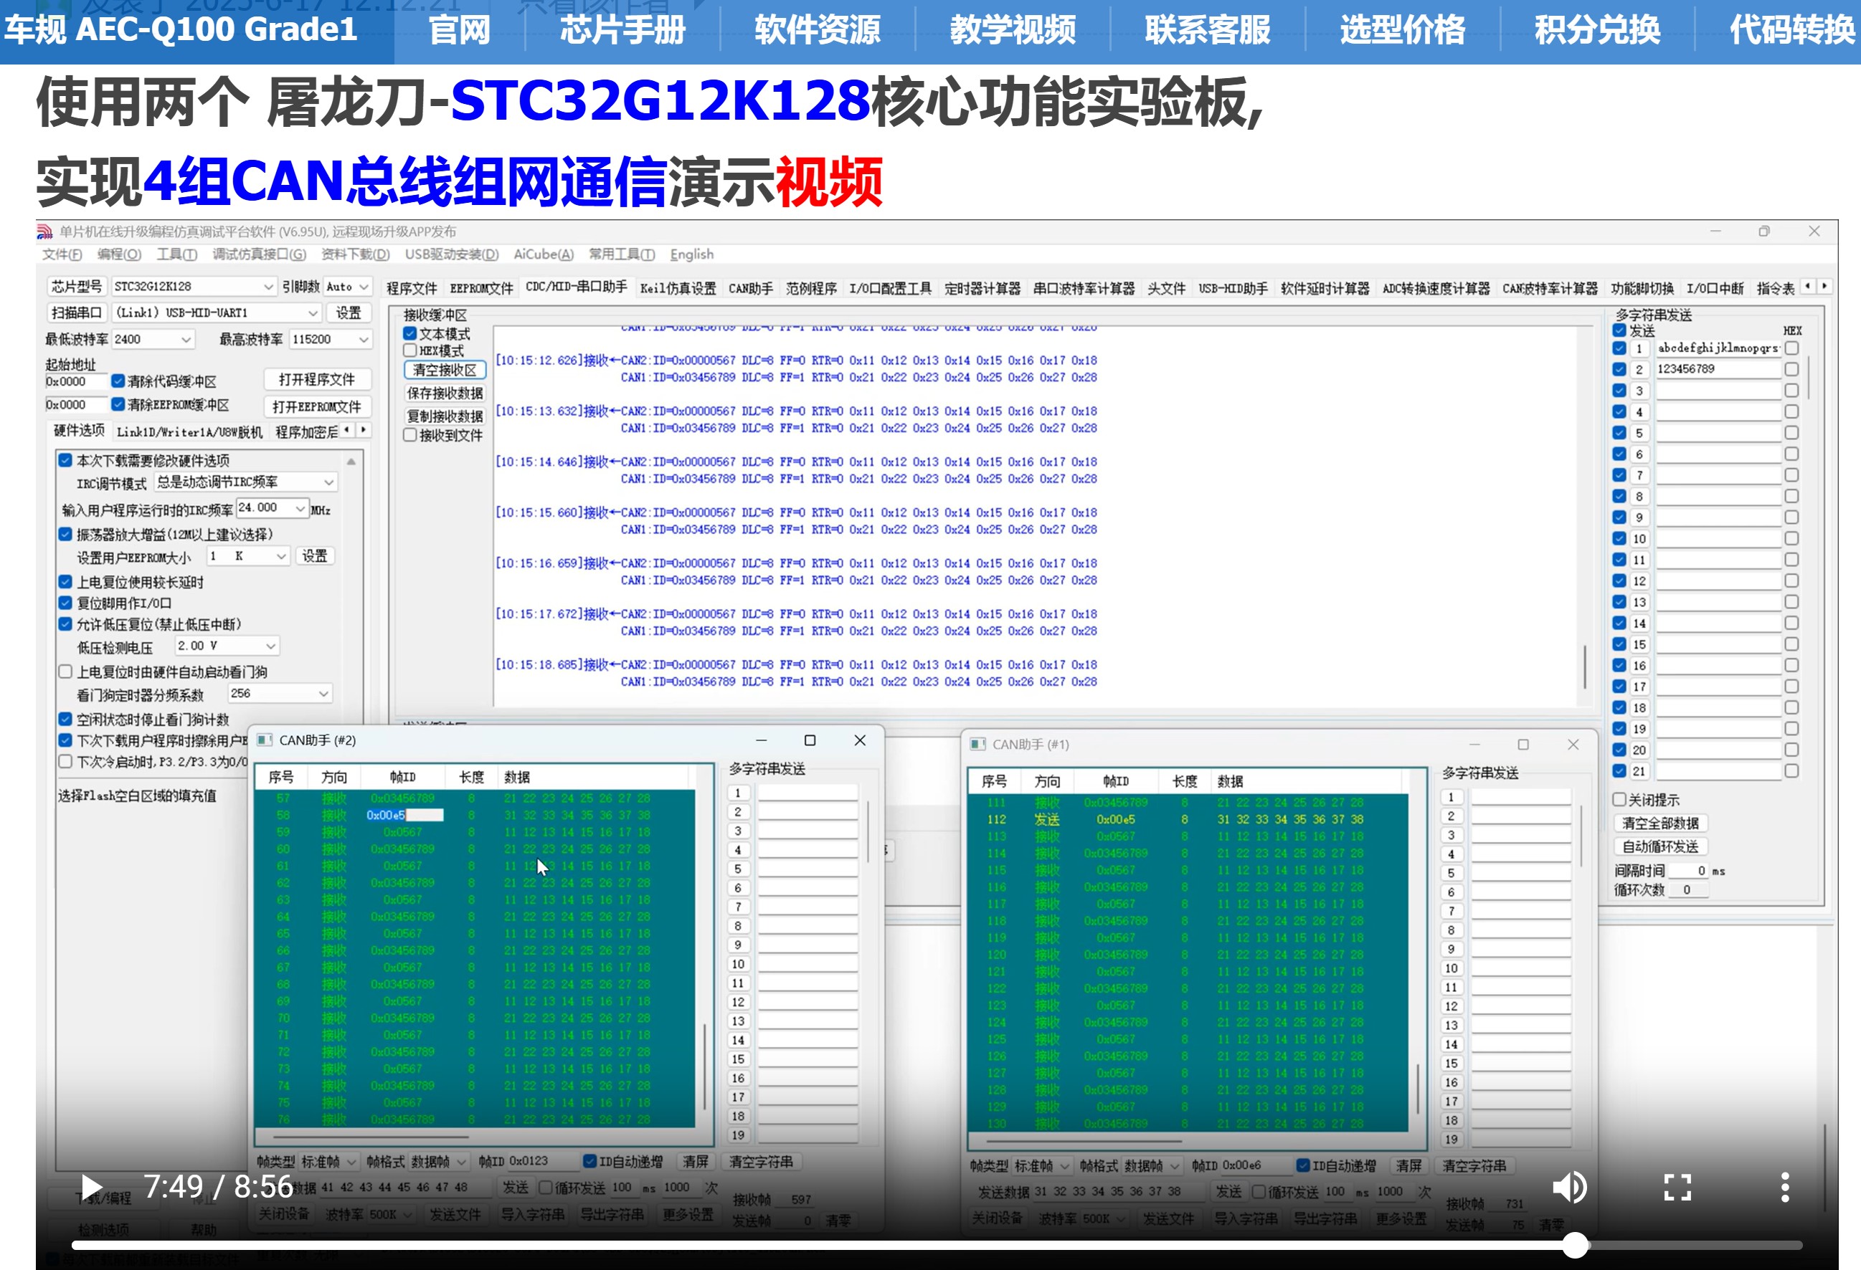The height and width of the screenshot is (1270, 1861).
Task: Switch to the Keil仿真设置 tab
Action: click(x=678, y=288)
